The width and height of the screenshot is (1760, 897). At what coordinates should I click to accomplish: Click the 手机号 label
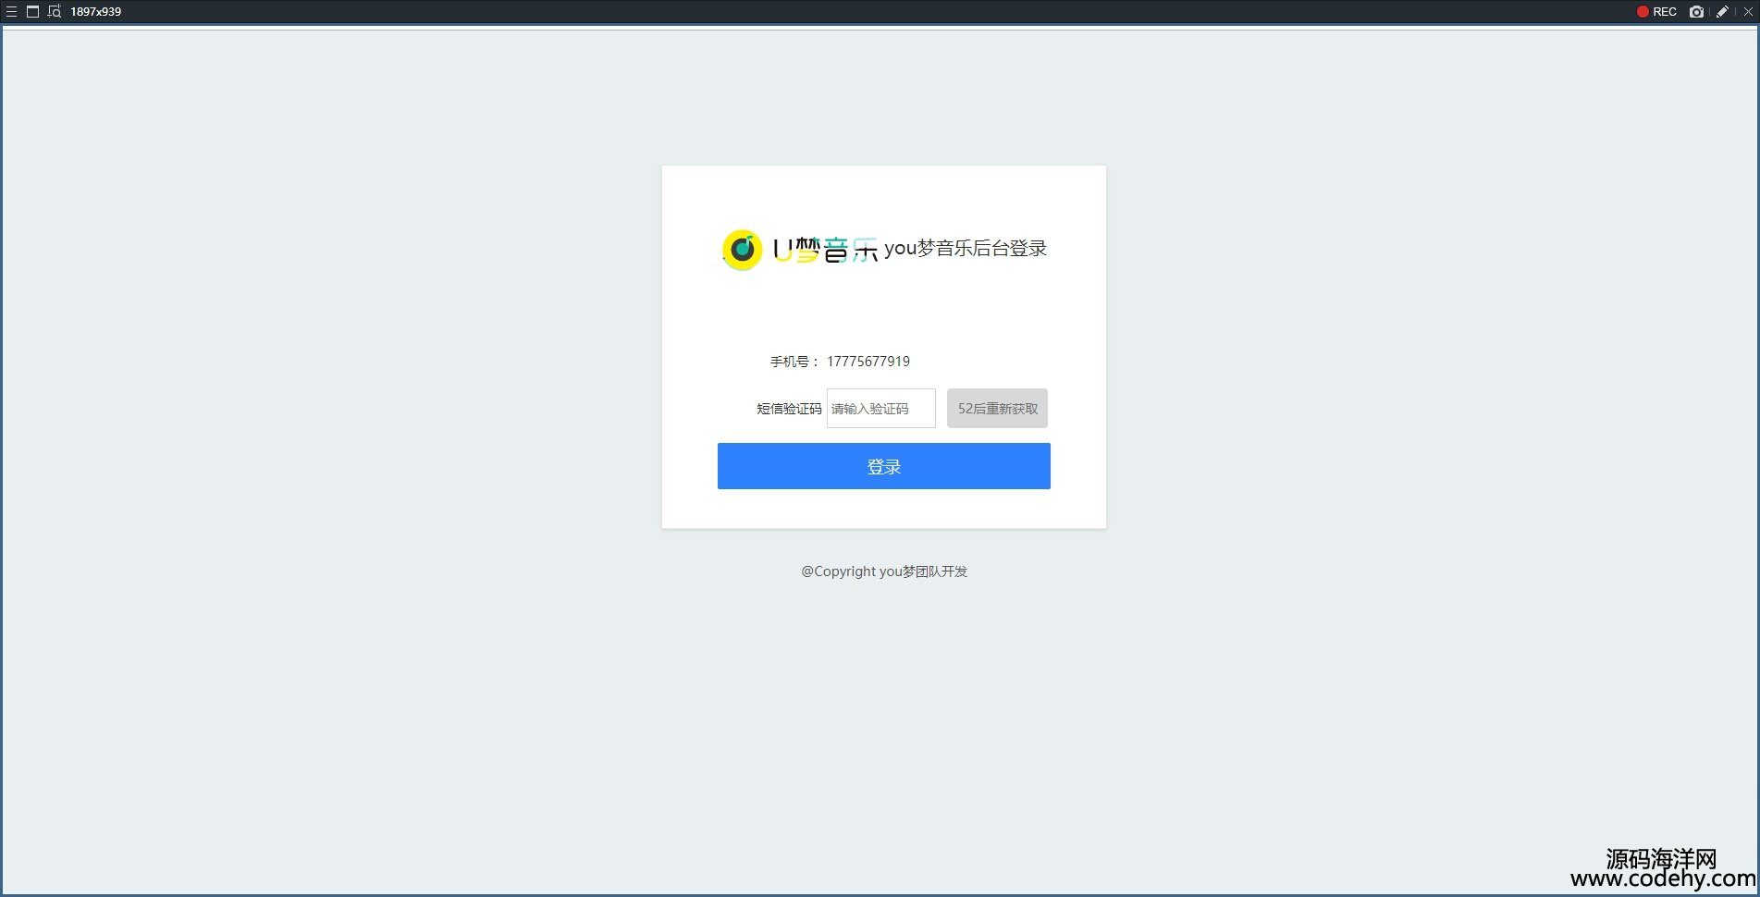pyautogui.click(x=794, y=362)
